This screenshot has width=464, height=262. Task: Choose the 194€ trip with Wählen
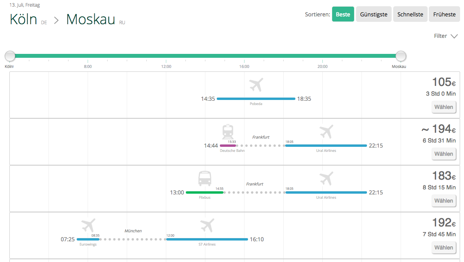tap(444, 154)
